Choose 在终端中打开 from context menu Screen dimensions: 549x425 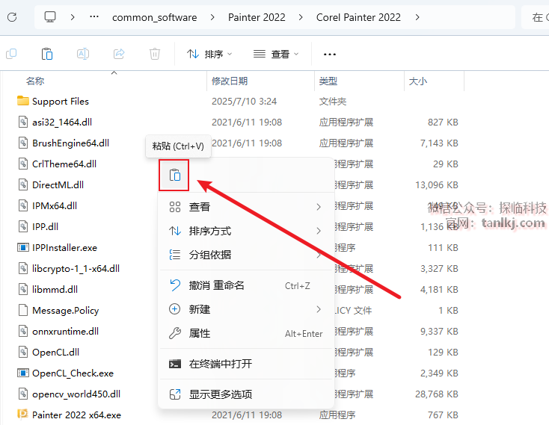pos(245,364)
